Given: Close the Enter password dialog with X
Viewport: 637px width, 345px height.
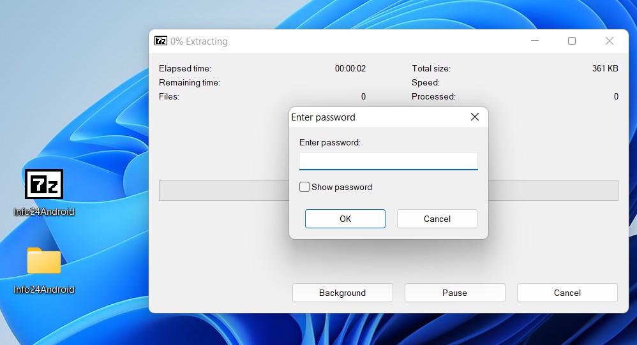Looking at the screenshot, I should click(x=474, y=117).
